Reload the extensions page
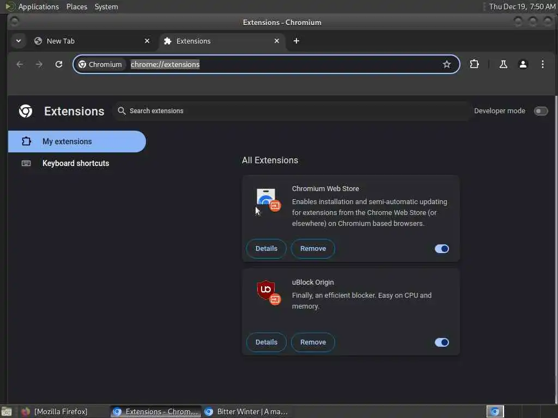This screenshot has height=418, width=558. pyautogui.click(x=59, y=64)
